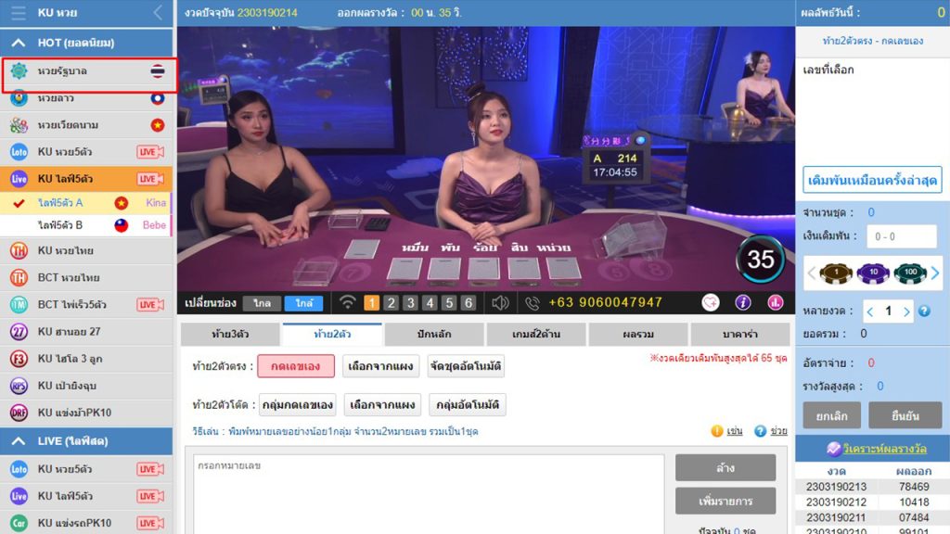The image size is (950, 534).
Task: Click the heart favorite icon on video bar
Action: coord(710,303)
